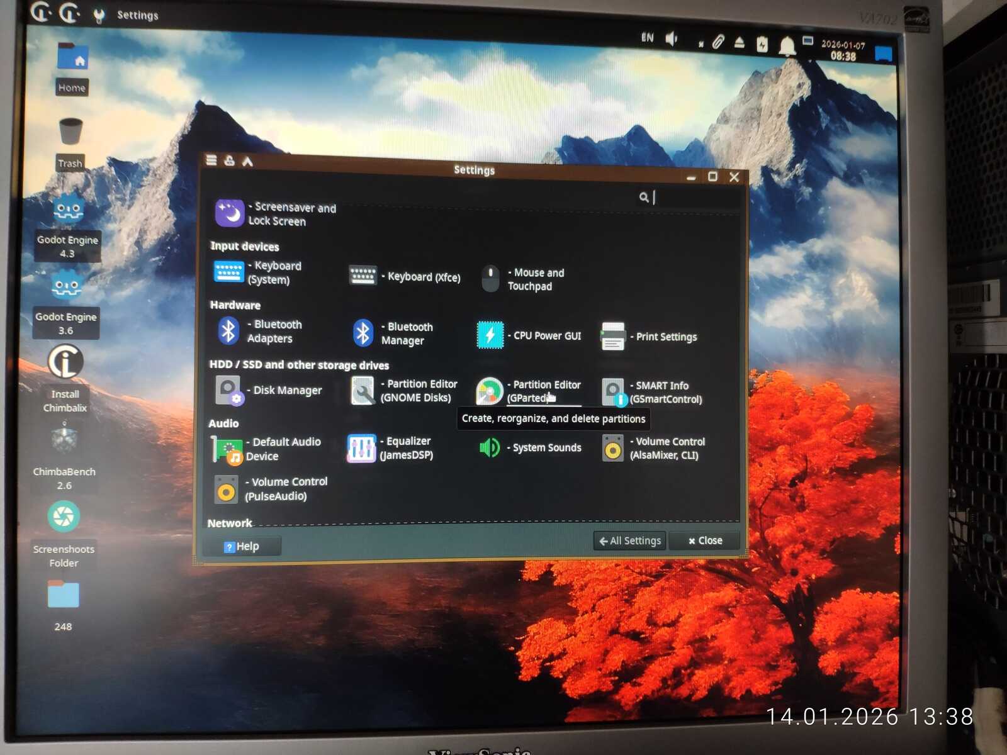
Task: Open the panel clock showing 08:38
Action: [843, 50]
